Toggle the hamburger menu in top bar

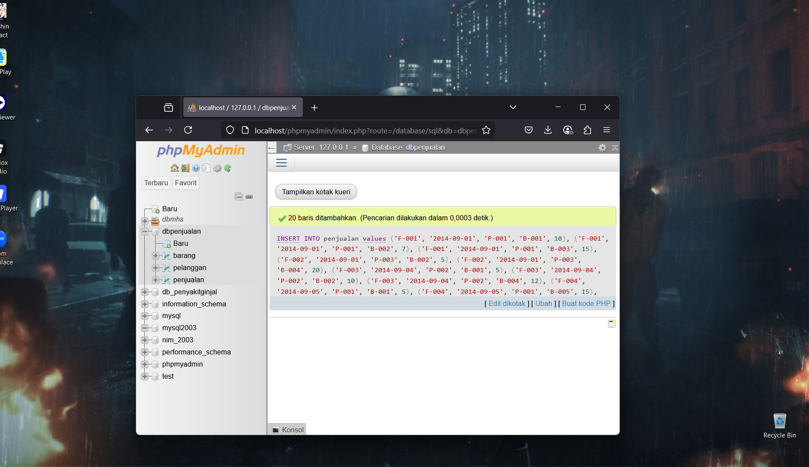click(x=282, y=163)
